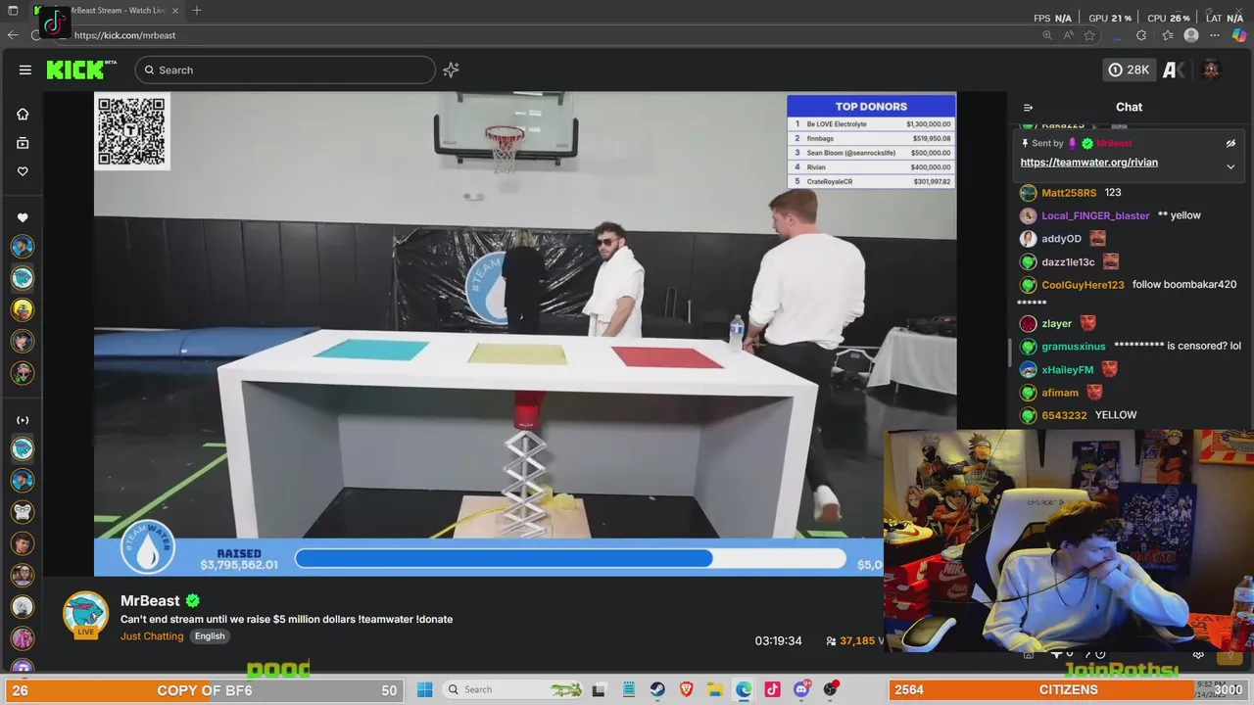The height and width of the screenshot is (705, 1254).
Task: Click the live broadcast recommended section icon
Action: (x=23, y=420)
